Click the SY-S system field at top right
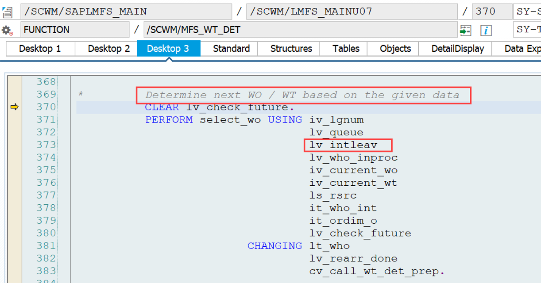This screenshot has height=283, width=541. [527, 11]
